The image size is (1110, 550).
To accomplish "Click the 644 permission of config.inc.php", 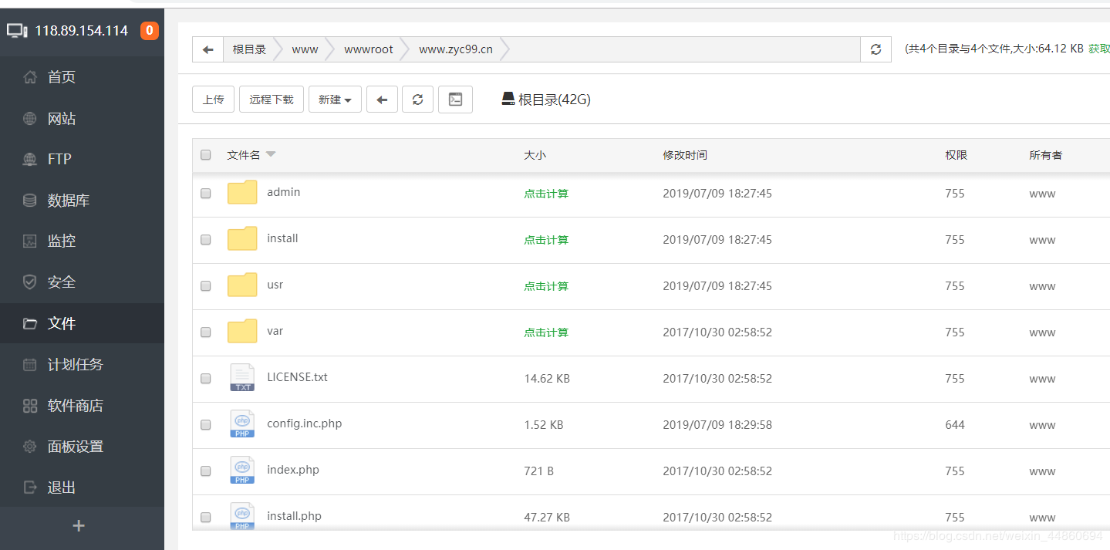I will 955,425.
